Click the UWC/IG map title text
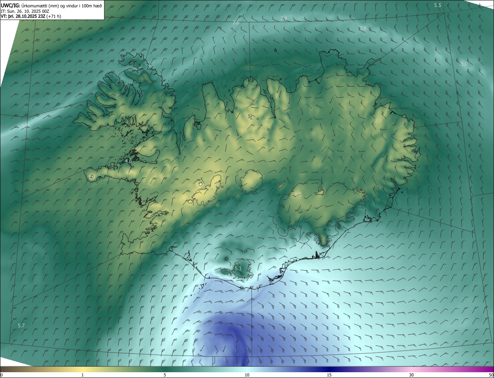 pyautogui.click(x=51, y=5)
